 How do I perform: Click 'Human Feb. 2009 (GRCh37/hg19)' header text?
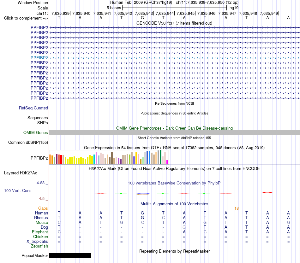pos(141,3)
